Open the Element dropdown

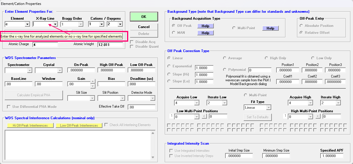27,24
